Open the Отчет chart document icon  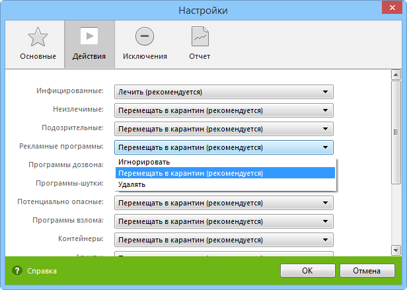(200, 36)
